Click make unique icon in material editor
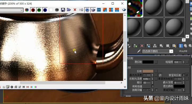192x104 pixels. click(x=155, y=46)
